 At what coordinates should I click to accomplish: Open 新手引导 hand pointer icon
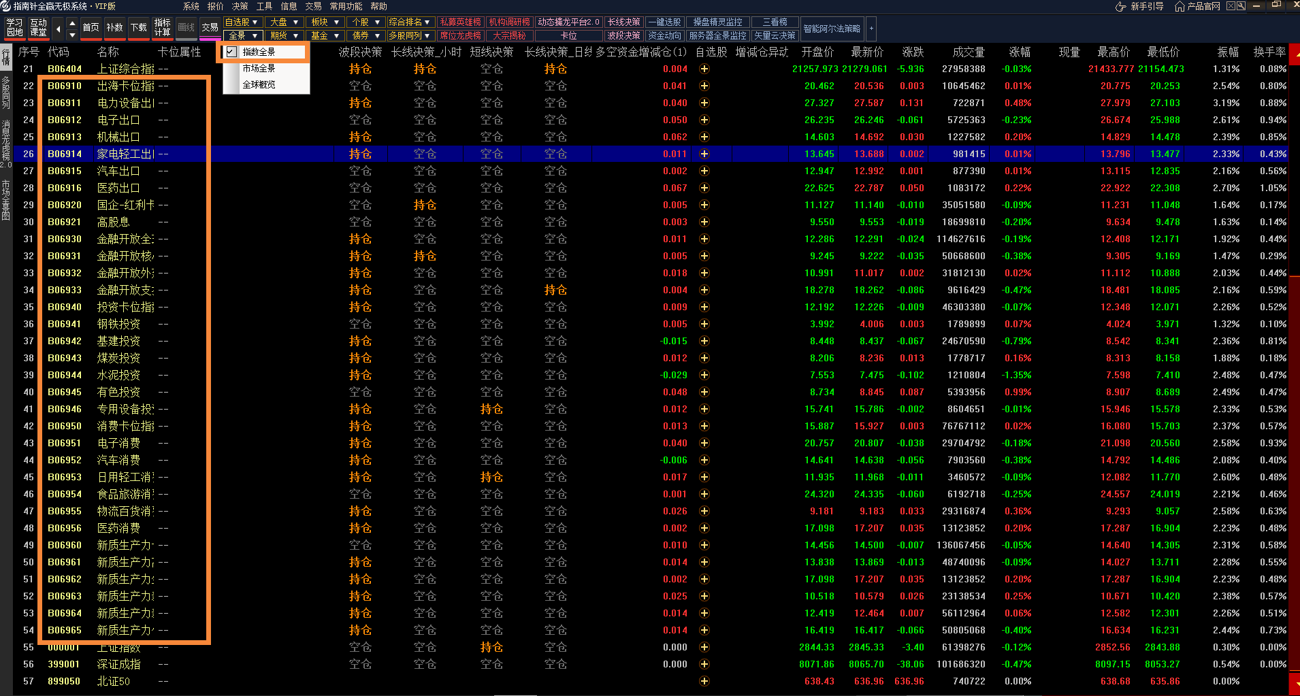pyautogui.click(x=1120, y=7)
